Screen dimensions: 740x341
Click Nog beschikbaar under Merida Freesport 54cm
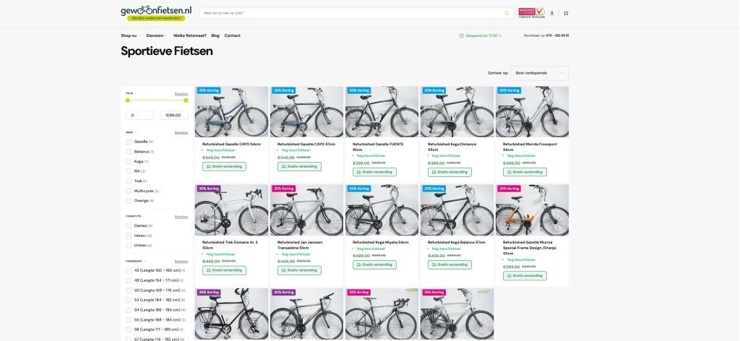point(521,155)
